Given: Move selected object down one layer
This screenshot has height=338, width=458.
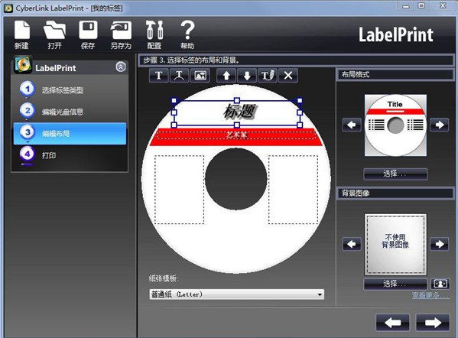Looking at the screenshot, I should (247, 76).
